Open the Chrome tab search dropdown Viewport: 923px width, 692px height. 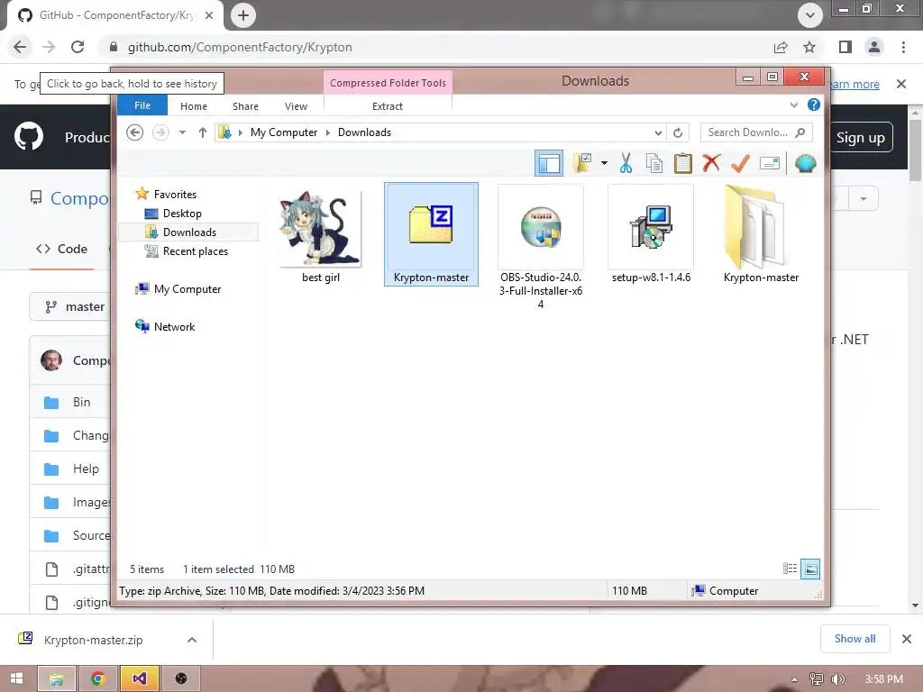[x=810, y=15]
